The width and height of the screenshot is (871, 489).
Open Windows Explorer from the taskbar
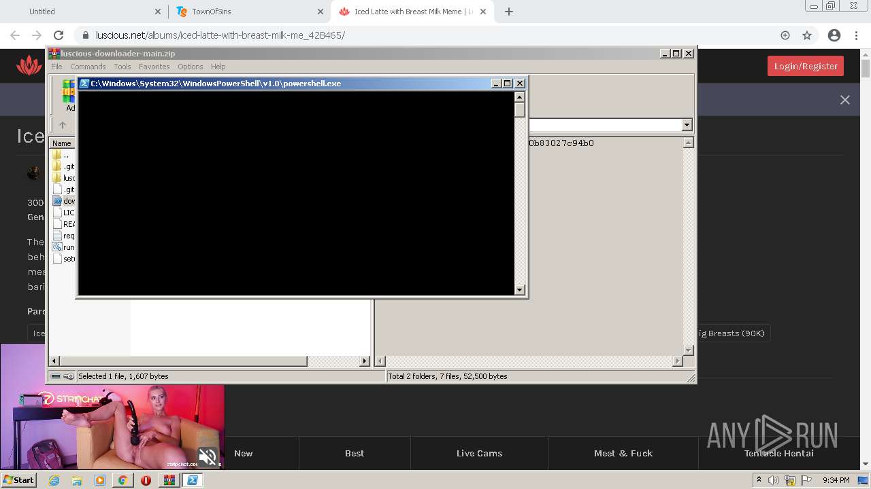point(77,480)
